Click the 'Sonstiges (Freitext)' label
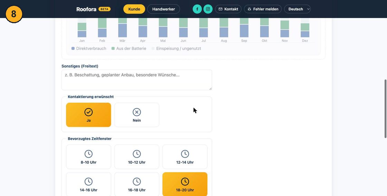387x196 pixels. coord(80,66)
